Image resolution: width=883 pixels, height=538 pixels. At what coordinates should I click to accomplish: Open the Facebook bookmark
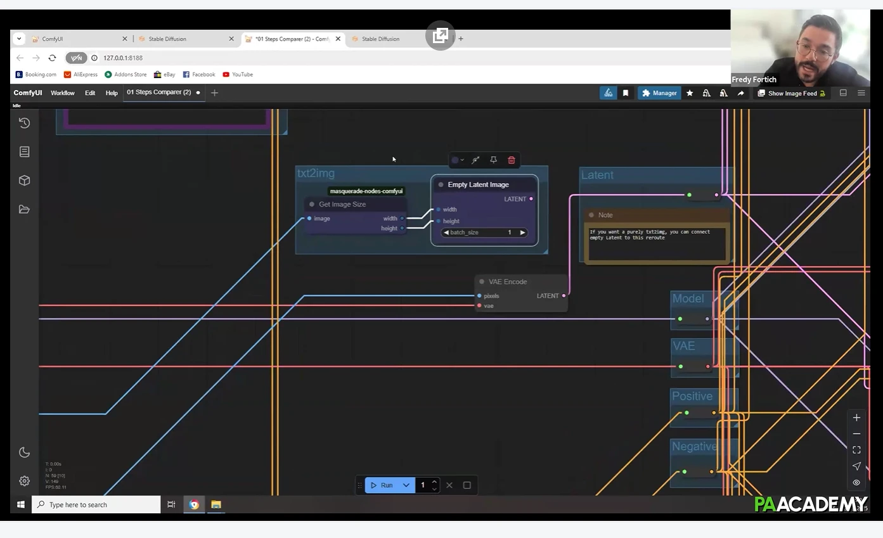click(x=199, y=74)
